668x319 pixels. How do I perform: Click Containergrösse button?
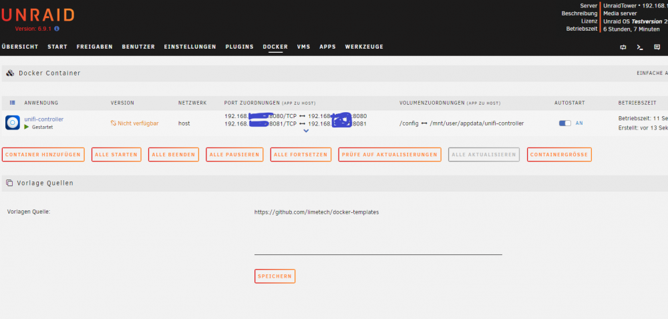pos(559,154)
